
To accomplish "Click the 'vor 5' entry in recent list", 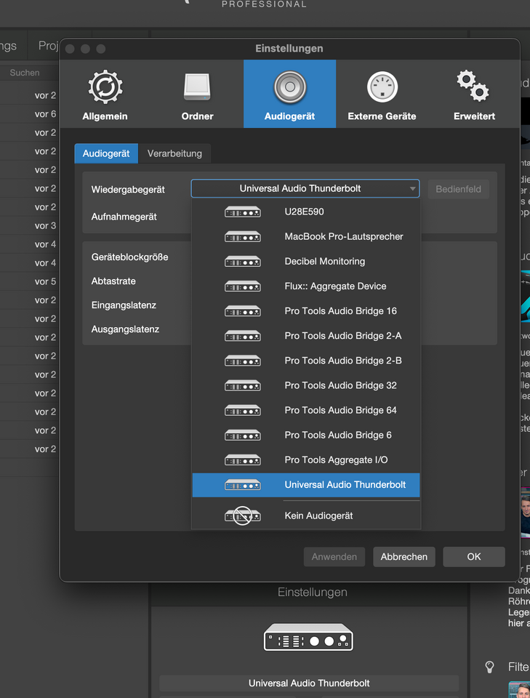I will pos(45,282).
